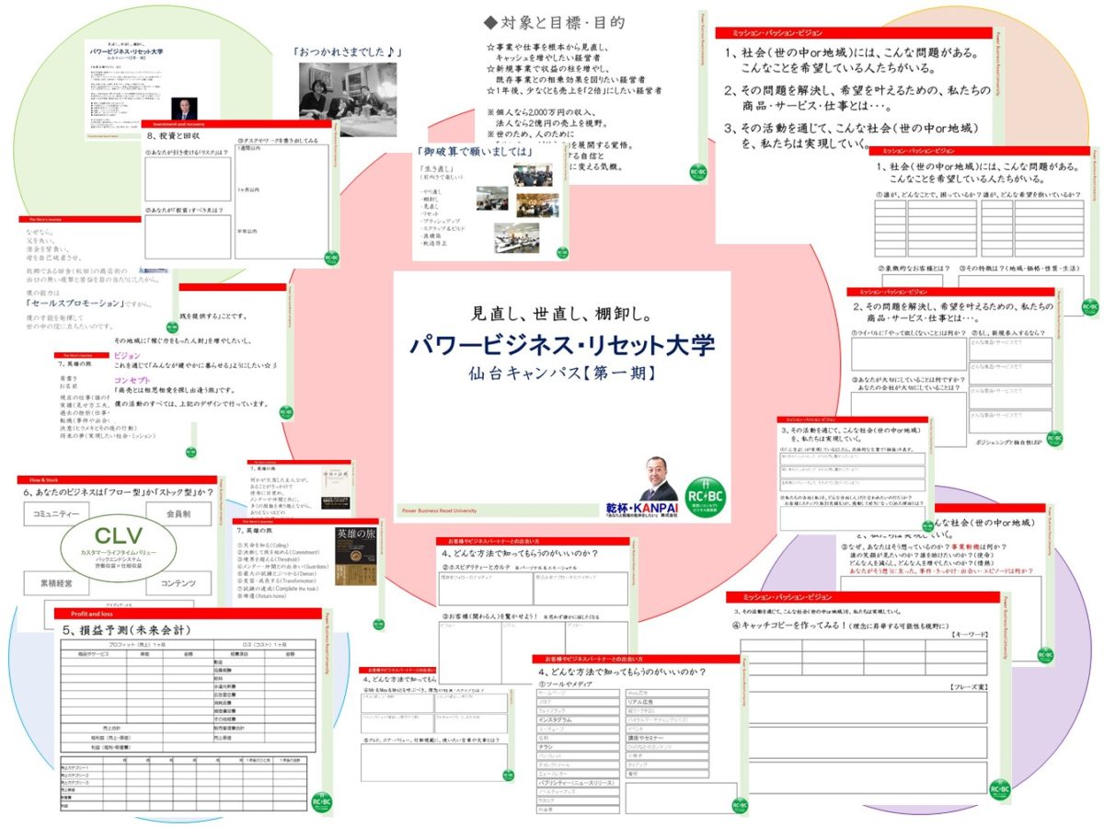
Task: Click the question ①あなたが引き受ける「リスク」は?
Action: point(188,150)
